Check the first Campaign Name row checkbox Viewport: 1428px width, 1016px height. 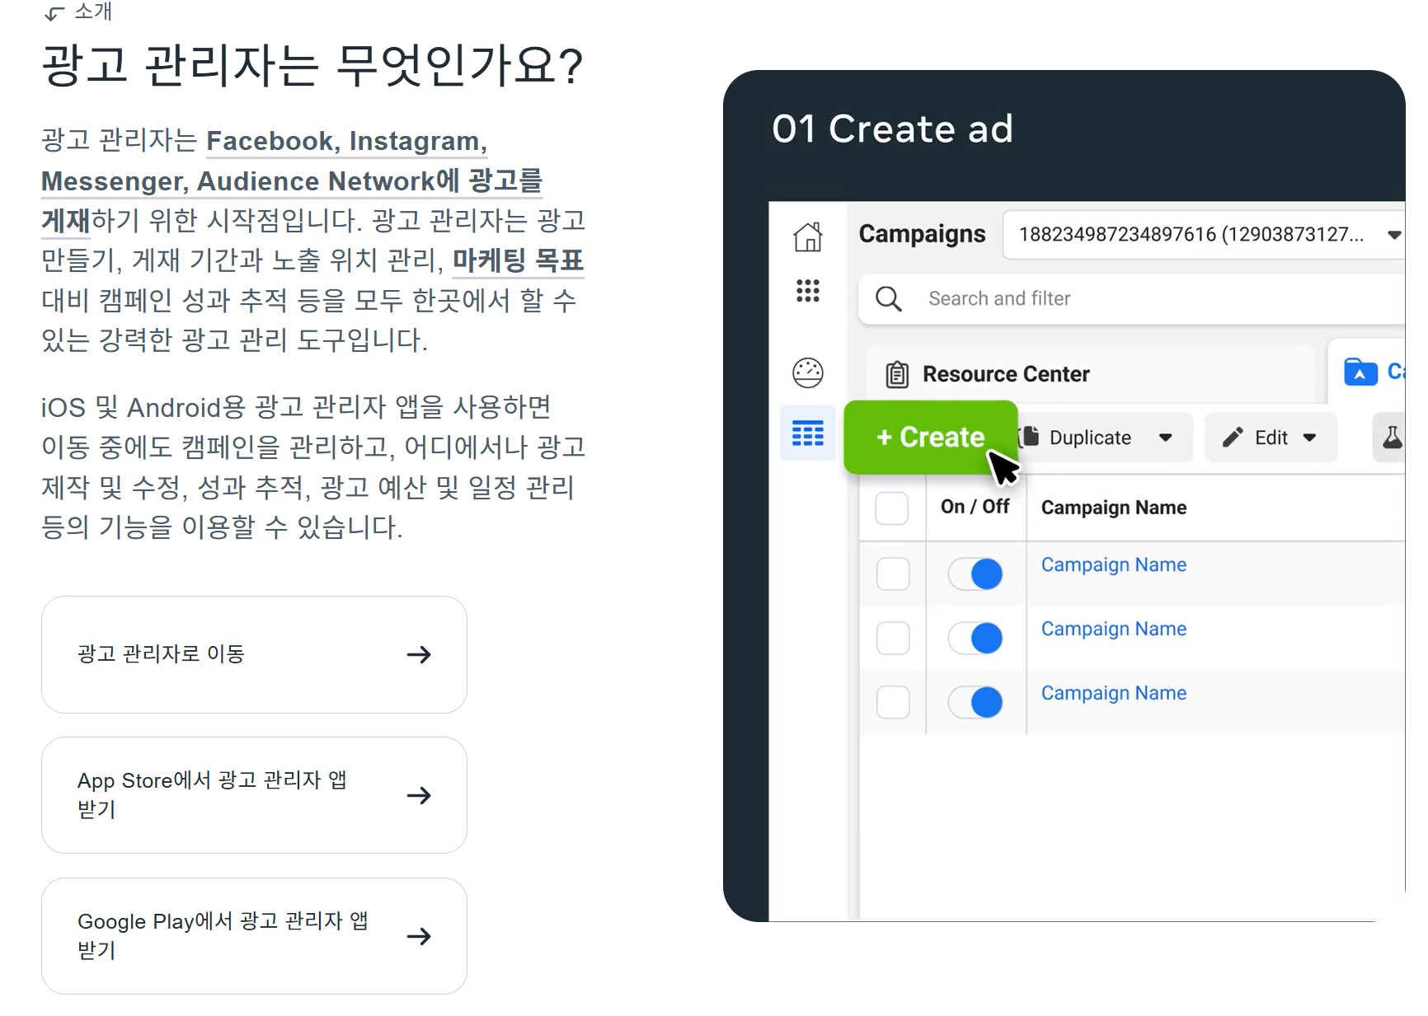click(893, 574)
